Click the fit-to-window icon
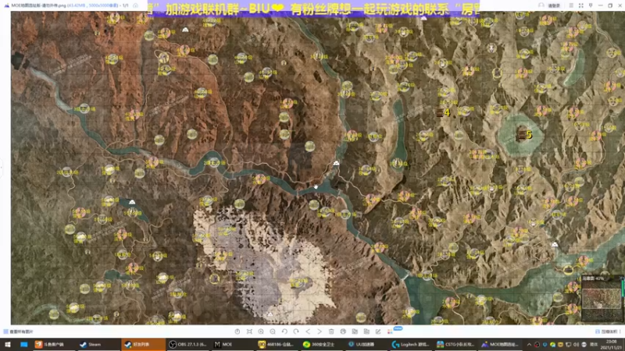The height and width of the screenshot is (351, 625). click(x=249, y=331)
